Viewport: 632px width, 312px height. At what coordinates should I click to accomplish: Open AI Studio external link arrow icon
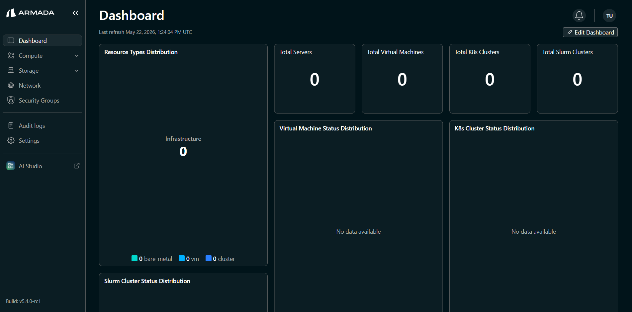76,166
